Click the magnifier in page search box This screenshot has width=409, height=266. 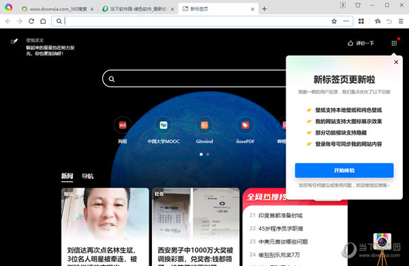coord(112,79)
